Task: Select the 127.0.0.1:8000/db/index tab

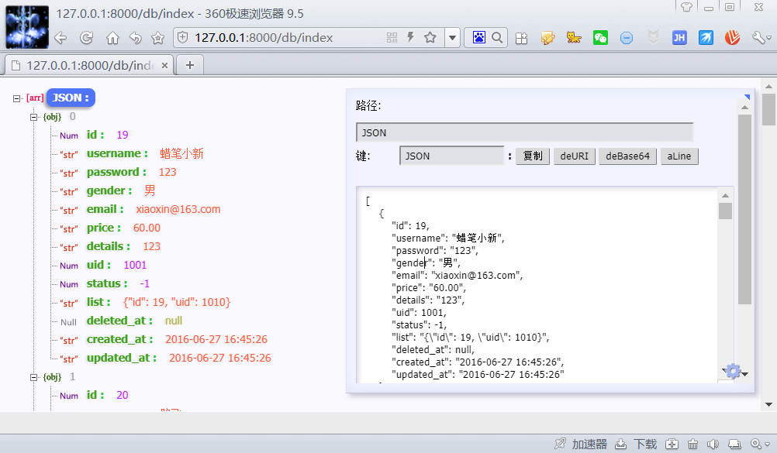Action: pyautogui.click(x=89, y=65)
